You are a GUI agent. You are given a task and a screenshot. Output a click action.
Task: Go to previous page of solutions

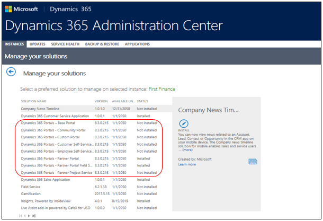click(25, 216)
